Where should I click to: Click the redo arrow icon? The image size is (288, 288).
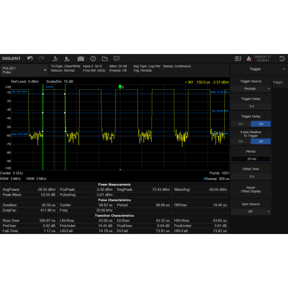[42, 59]
